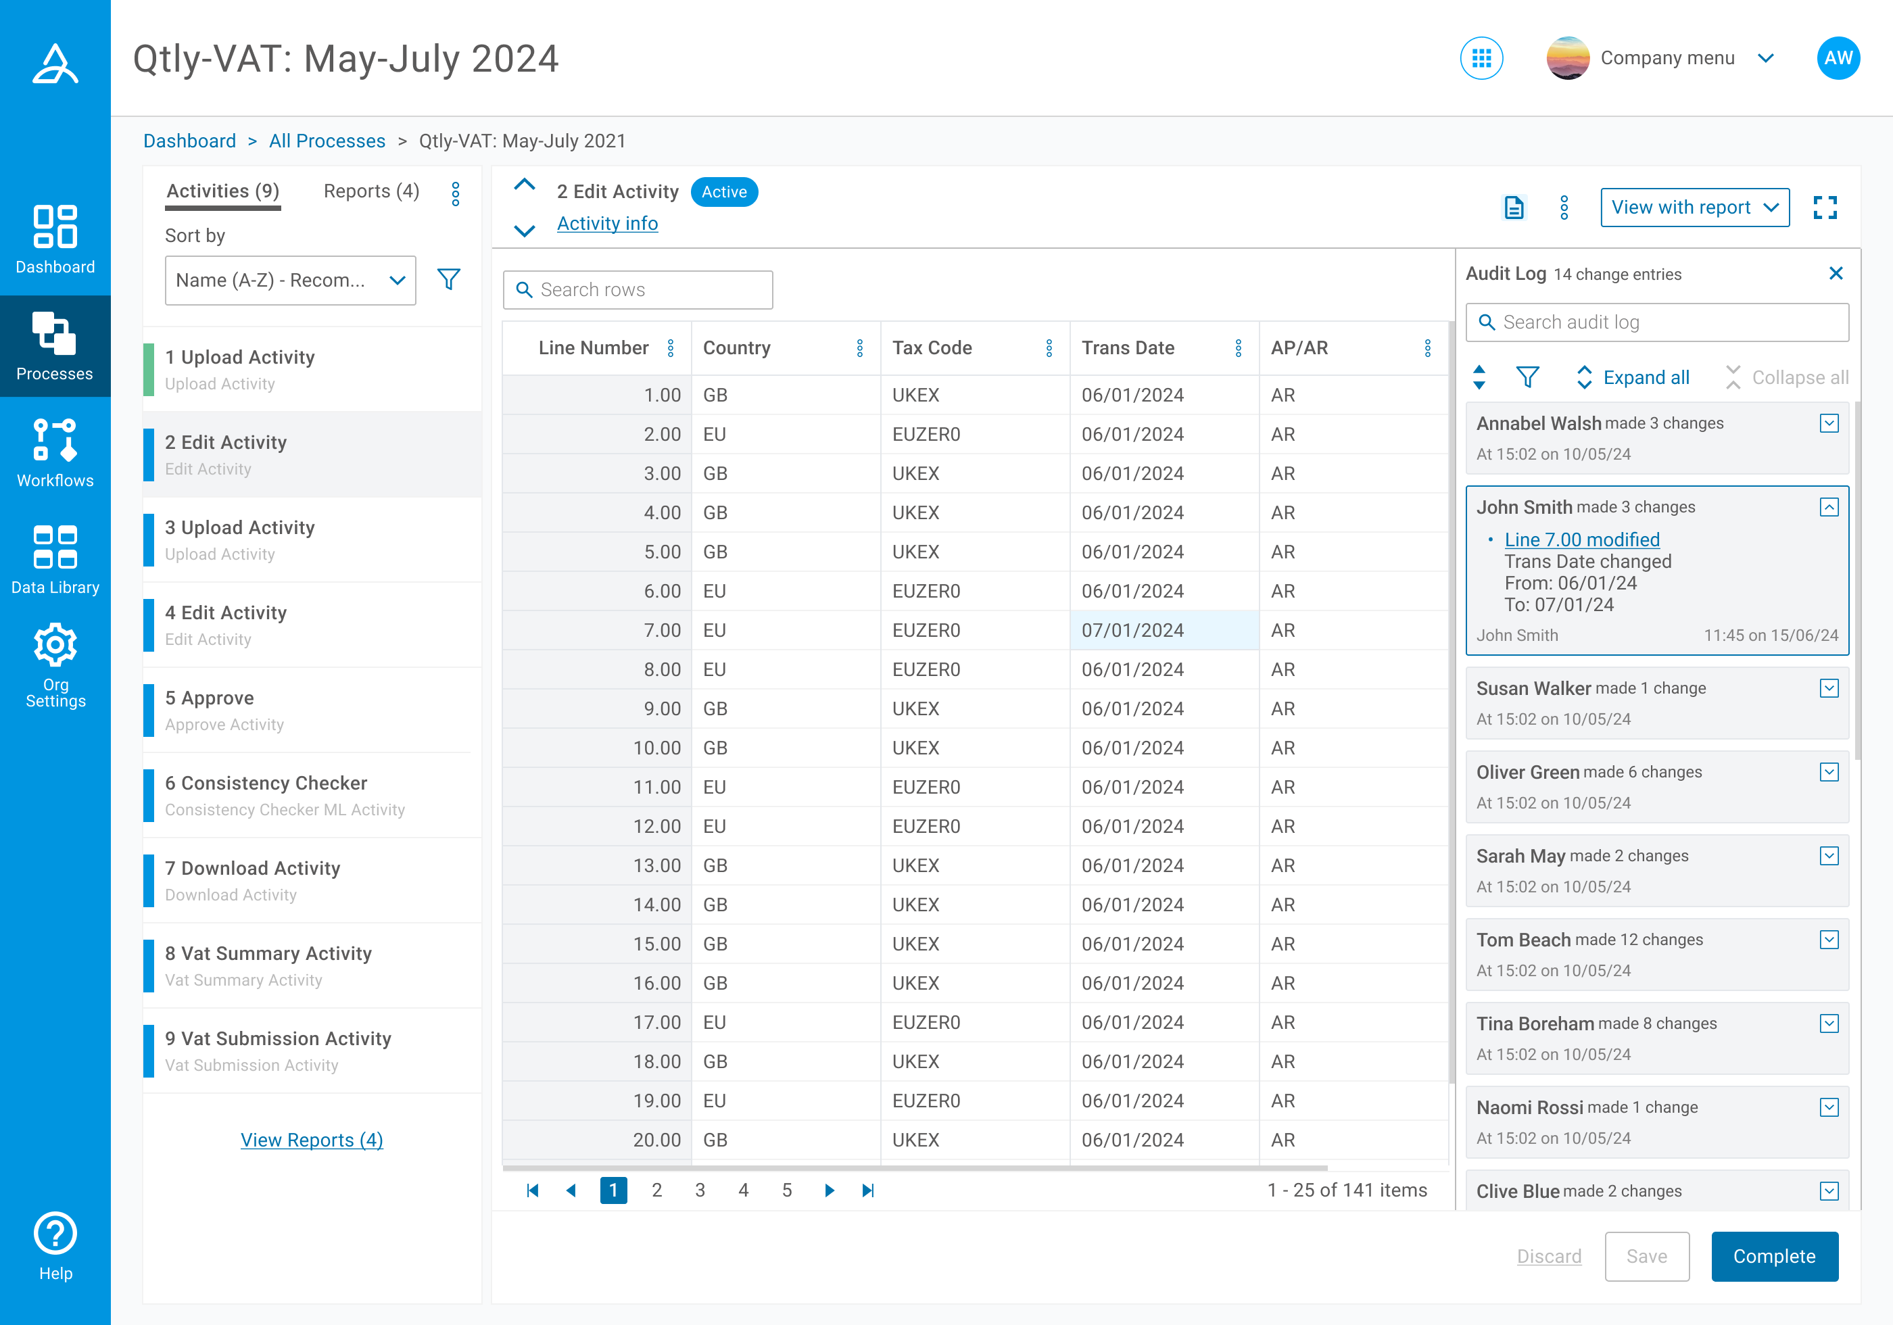
Task: Expand the Company menu dropdown
Action: pos(1765,59)
